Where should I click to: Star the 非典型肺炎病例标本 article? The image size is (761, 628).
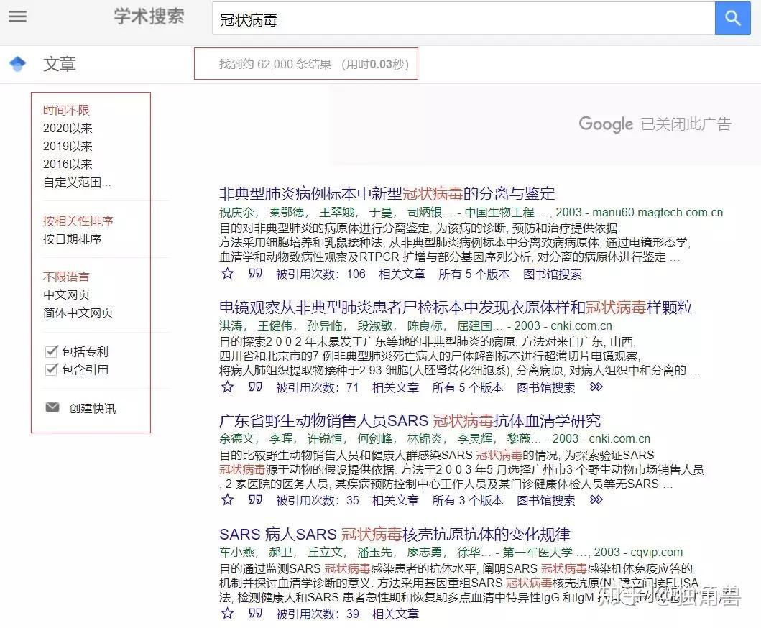227,274
